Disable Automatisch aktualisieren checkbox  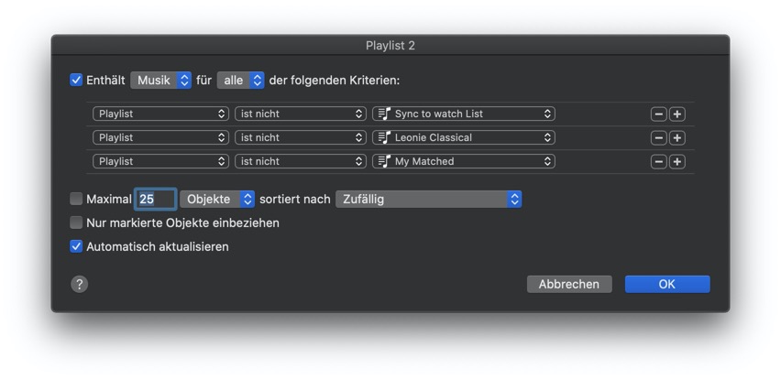click(76, 246)
